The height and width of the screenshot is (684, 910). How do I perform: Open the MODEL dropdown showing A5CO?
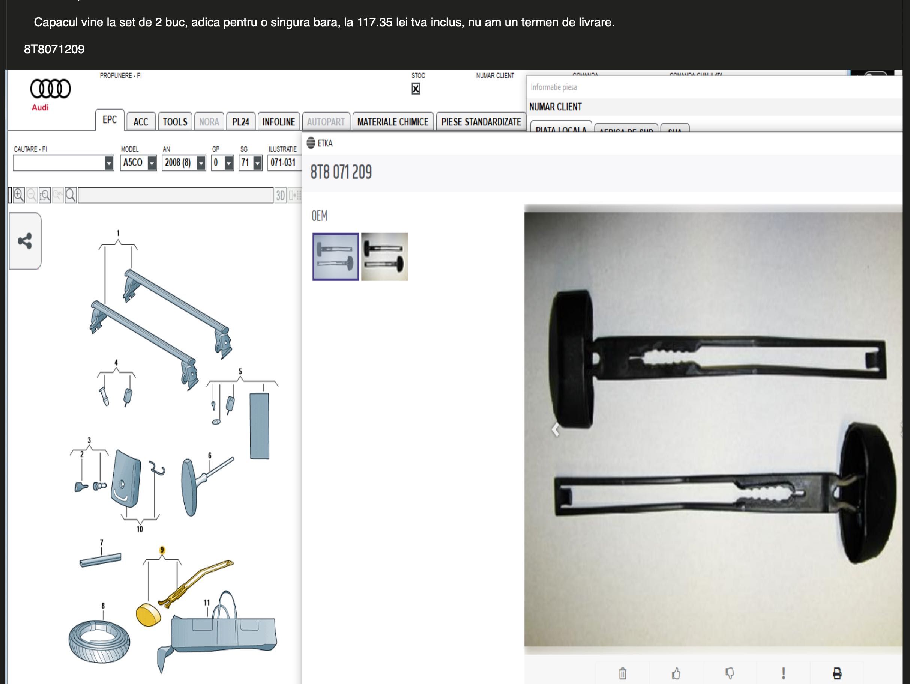[x=138, y=163]
